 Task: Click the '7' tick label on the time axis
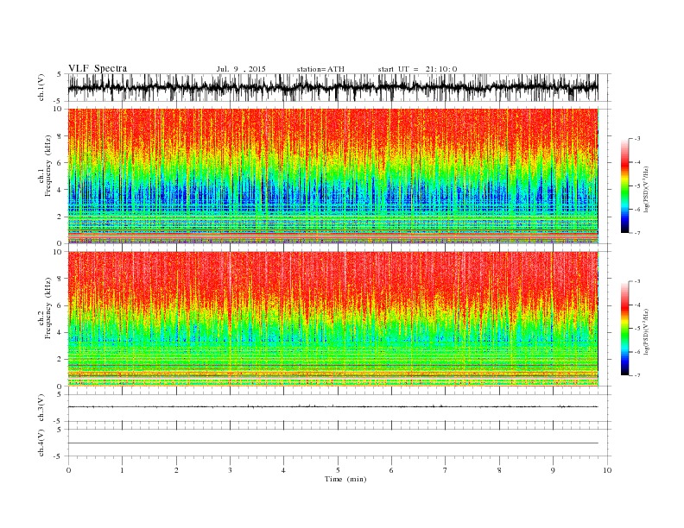tap(445, 470)
